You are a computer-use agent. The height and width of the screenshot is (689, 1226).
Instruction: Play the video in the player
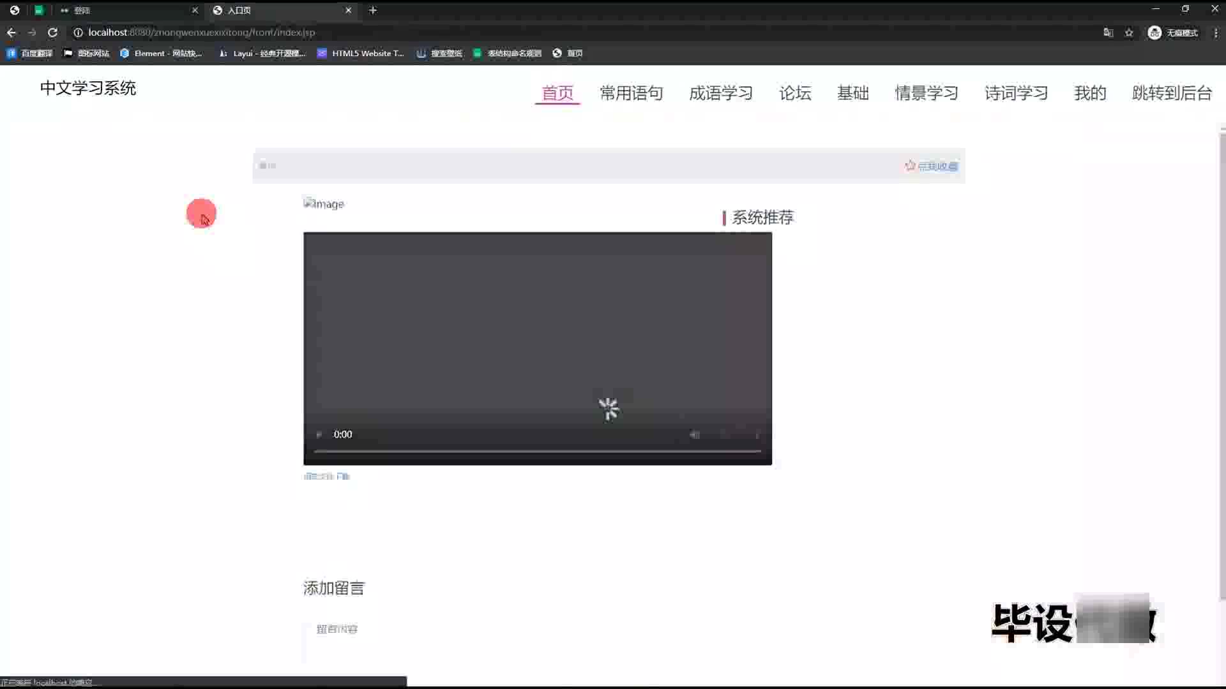click(x=319, y=435)
